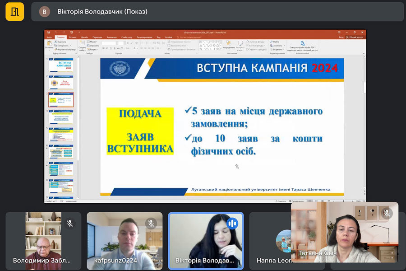Open the Выделить select dropdown
Screen dimensions: 406x271
click(x=277, y=50)
